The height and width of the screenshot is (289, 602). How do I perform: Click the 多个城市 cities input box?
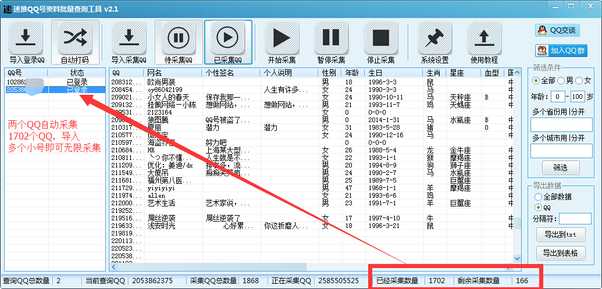(561, 151)
